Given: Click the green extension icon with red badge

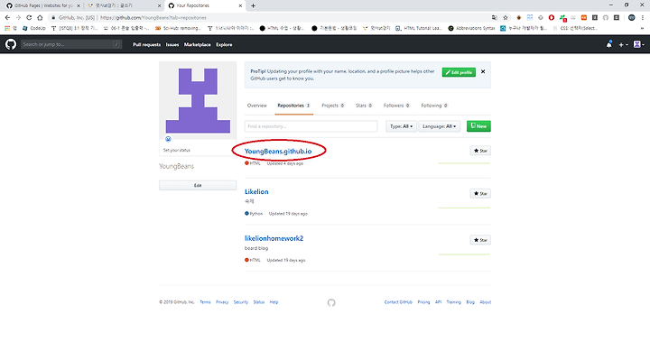Looking at the screenshot, I should (x=562, y=18).
